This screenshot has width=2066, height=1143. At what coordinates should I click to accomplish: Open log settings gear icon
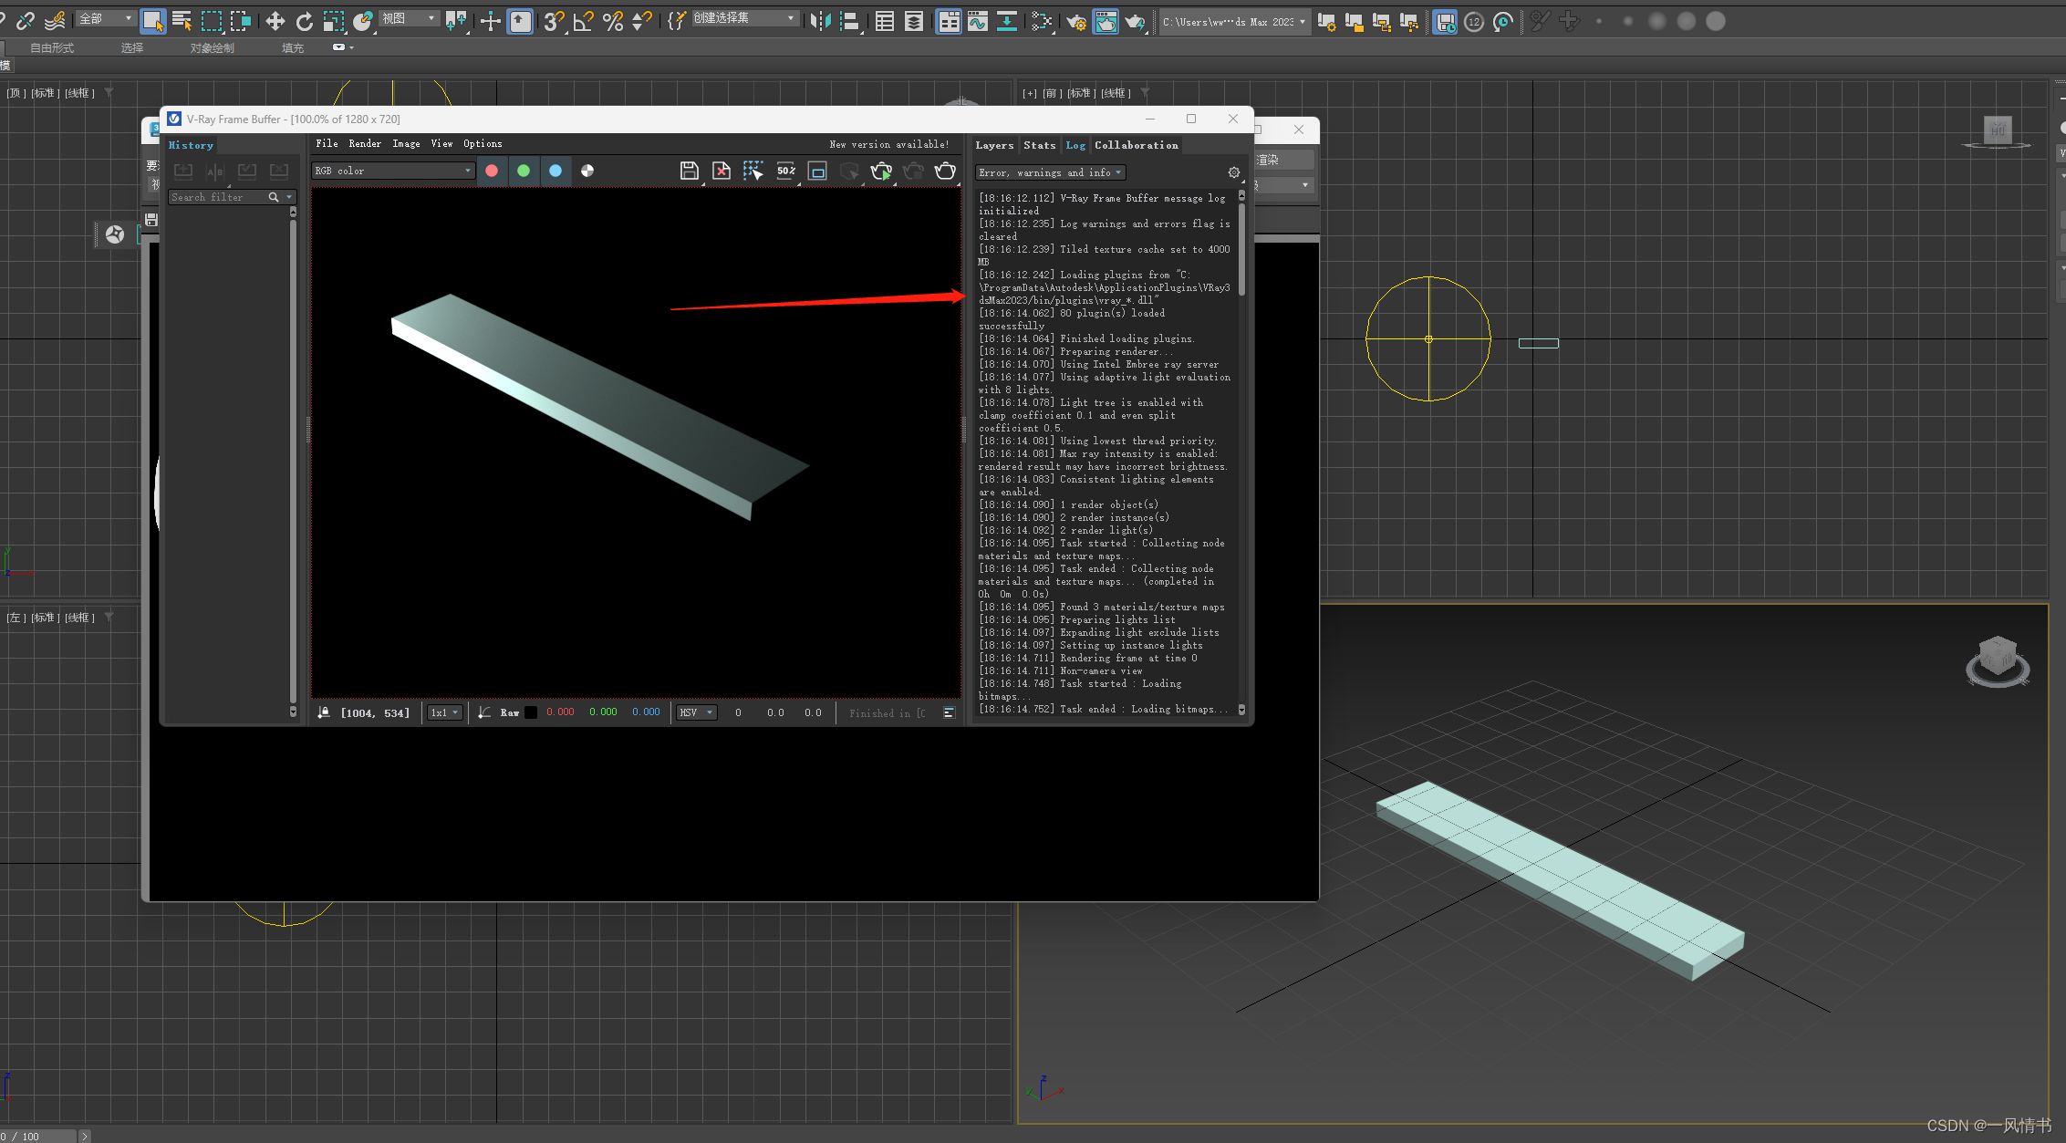click(x=1234, y=172)
